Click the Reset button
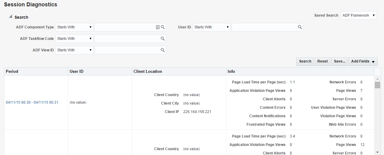The image size is (384, 155). click(323, 61)
